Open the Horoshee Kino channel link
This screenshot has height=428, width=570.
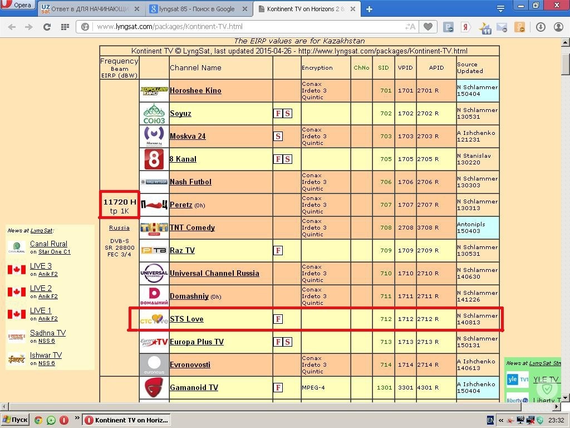[195, 91]
